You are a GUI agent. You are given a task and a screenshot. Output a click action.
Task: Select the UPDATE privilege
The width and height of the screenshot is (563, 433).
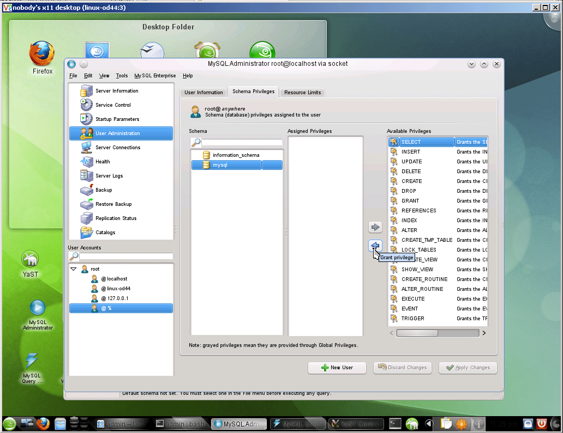[438, 162]
